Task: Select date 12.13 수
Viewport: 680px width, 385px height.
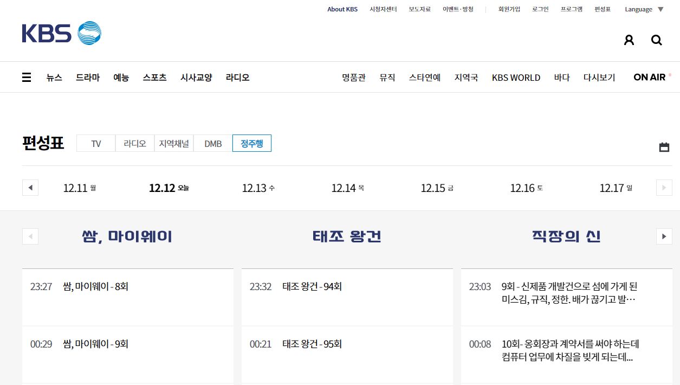Action: tap(258, 188)
